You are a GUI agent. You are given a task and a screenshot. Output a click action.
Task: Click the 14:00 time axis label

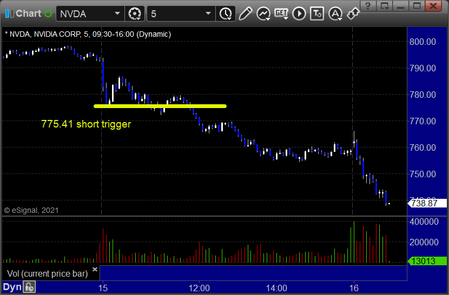point(276,288)
